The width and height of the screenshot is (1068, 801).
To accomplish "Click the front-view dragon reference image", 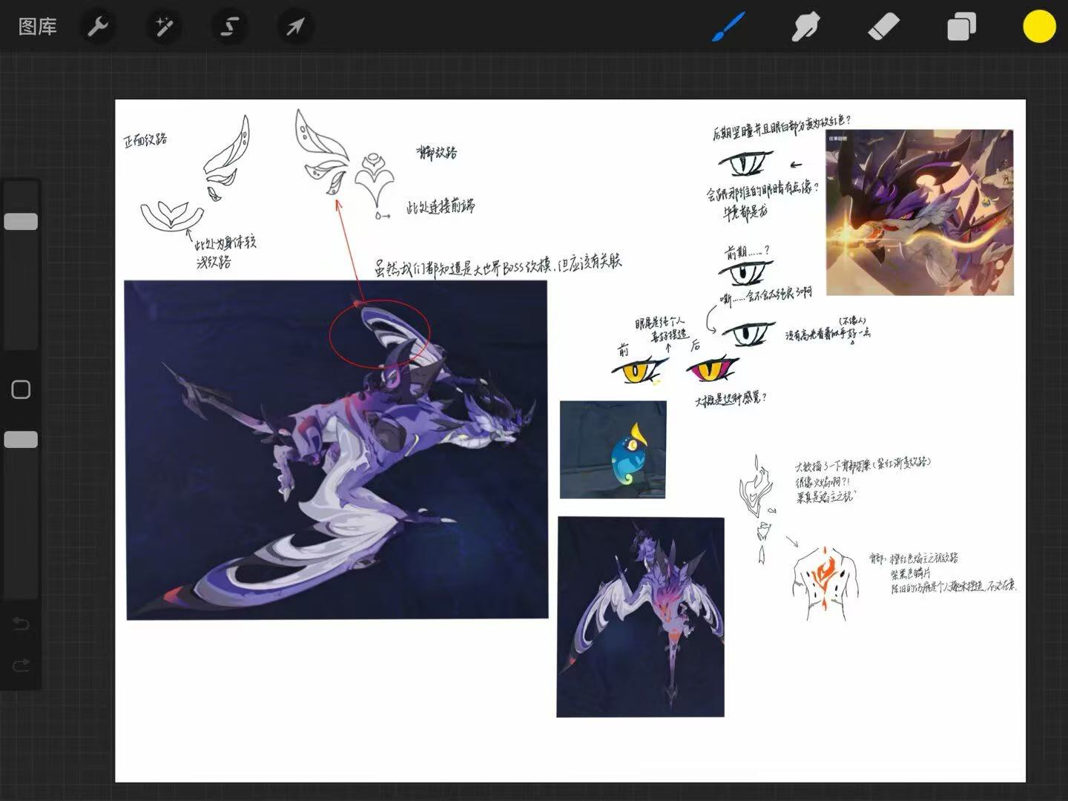I will click(x=641, y=617).
